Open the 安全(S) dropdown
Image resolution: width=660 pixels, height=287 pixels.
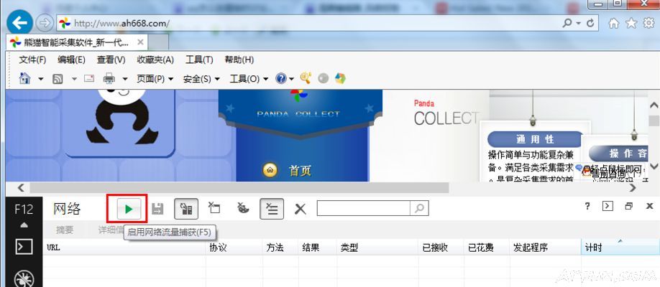[201, 79]
